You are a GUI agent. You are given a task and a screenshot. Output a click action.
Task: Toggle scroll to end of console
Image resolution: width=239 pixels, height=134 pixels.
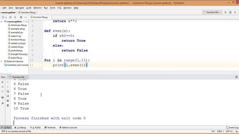pos(8,96)
